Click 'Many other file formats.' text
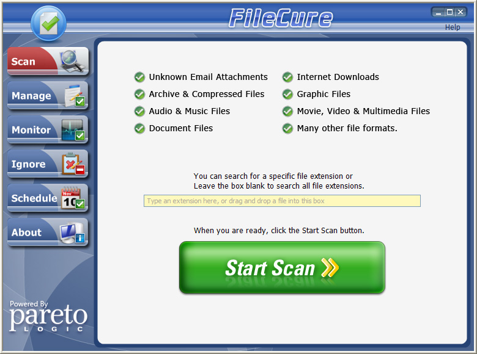Screen dimensions: 477x354 (347, 128)
